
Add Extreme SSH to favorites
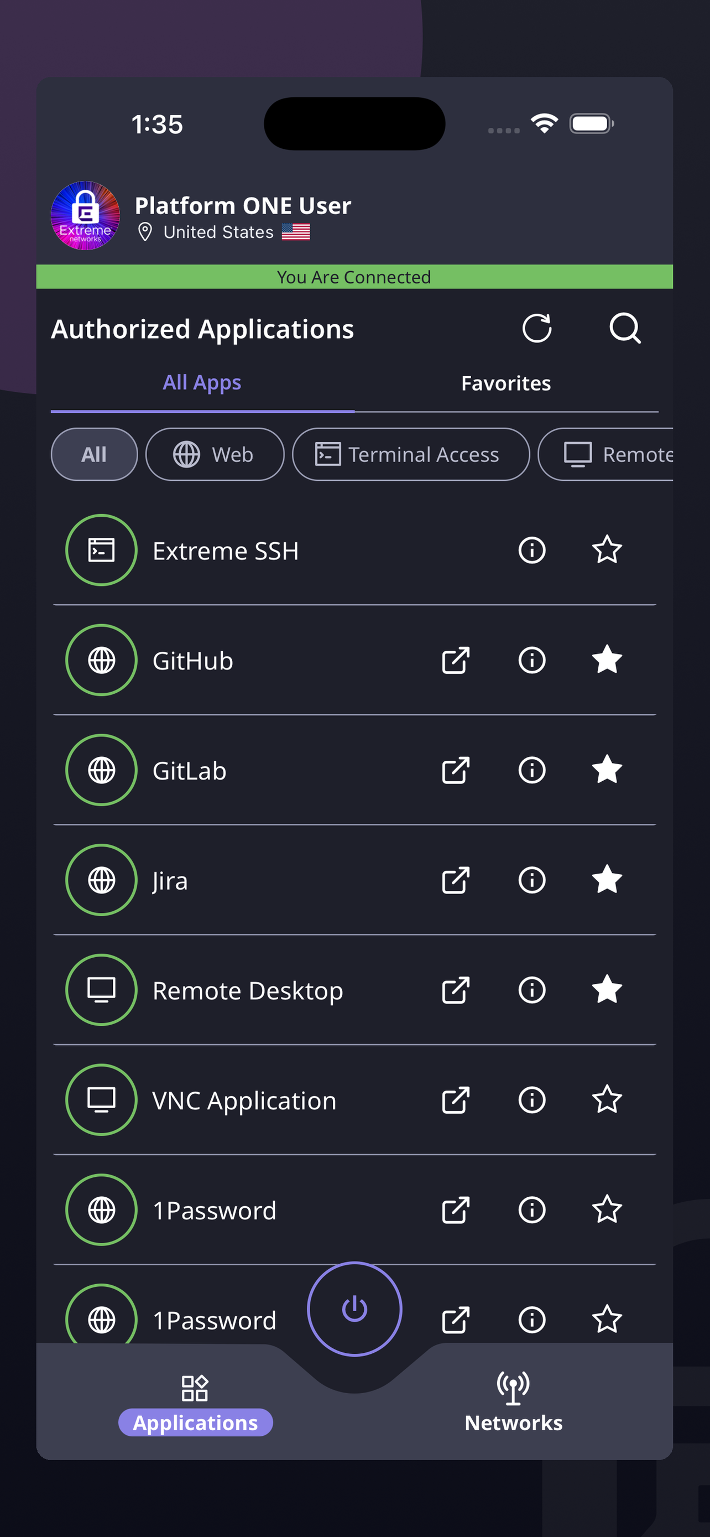click(607, 549)
